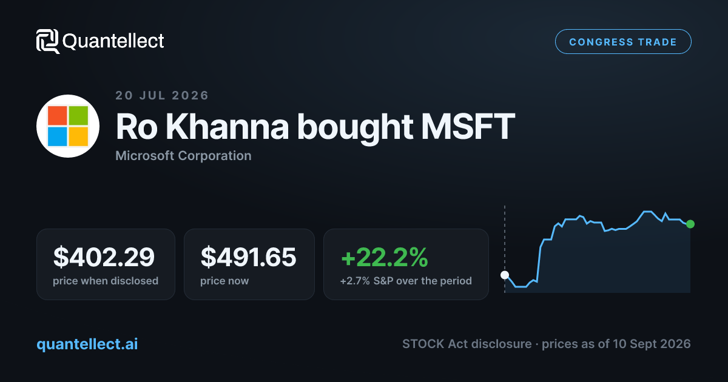This screenshot has width=728, height=382.
Task: Select the 20 JUL 2026 date label
Action: 162,95
